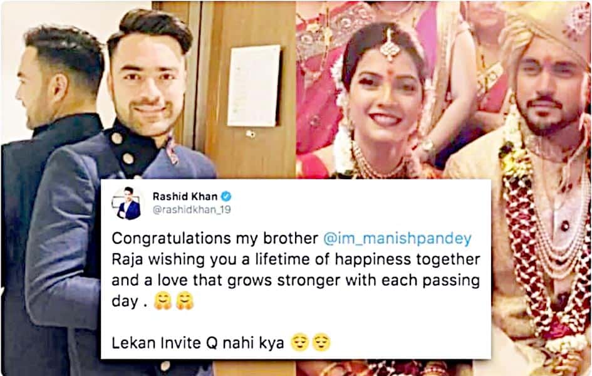
Task: Click the line Lekan Invite Q nahi kya
Action: [x=198, y=343]
